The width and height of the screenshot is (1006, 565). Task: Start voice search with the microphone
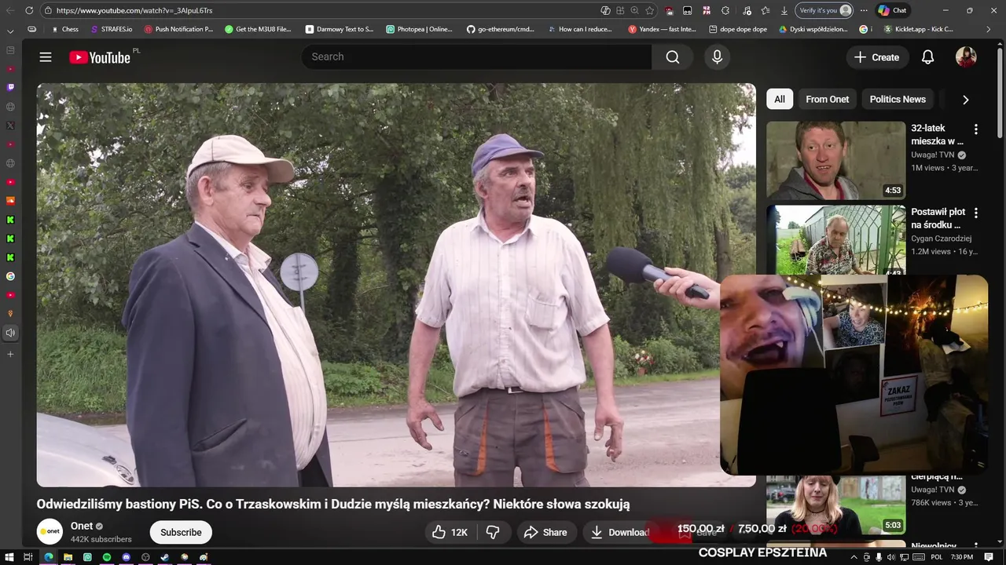point(717,57)
